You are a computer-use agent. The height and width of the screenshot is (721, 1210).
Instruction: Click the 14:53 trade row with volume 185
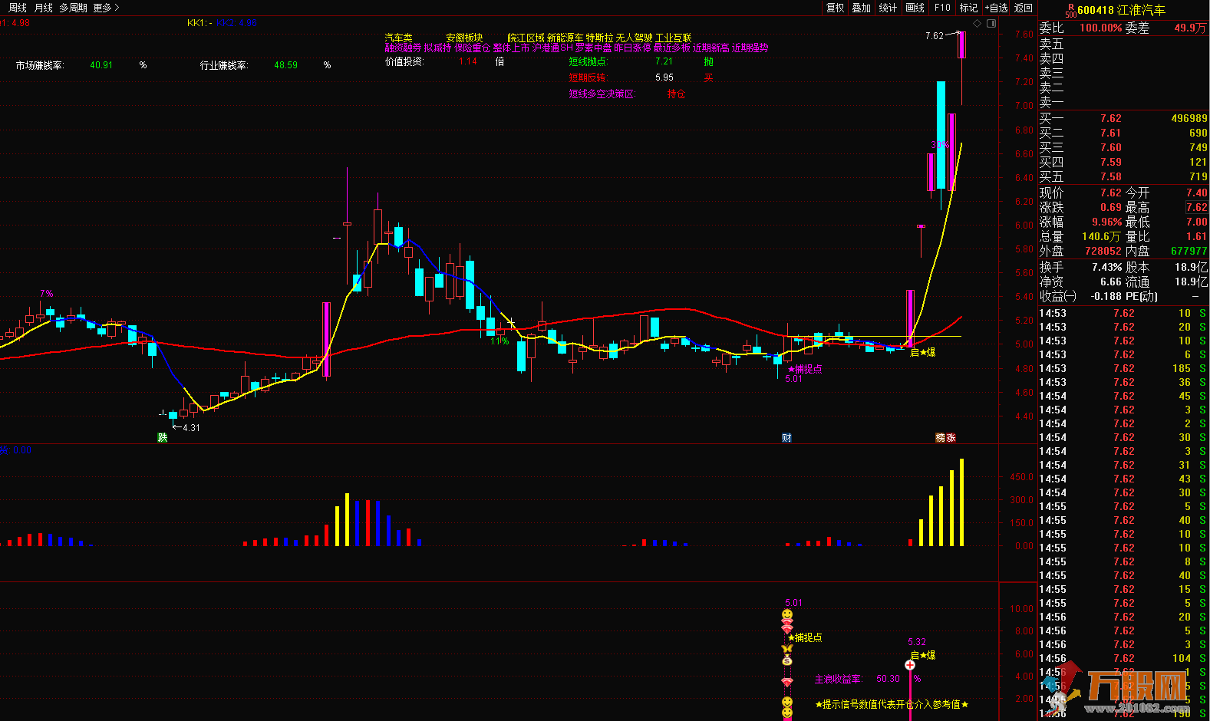pyautogui.click(x=1123, y=369)
